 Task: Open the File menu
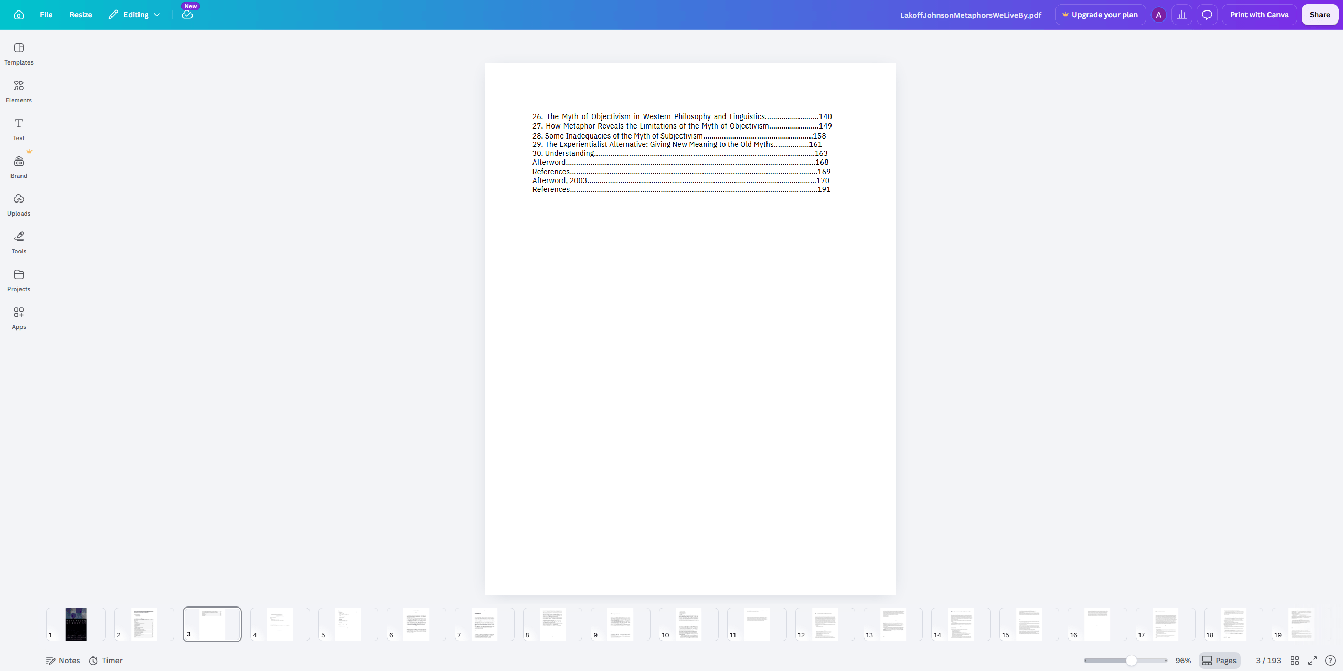[x=46, y=15]
